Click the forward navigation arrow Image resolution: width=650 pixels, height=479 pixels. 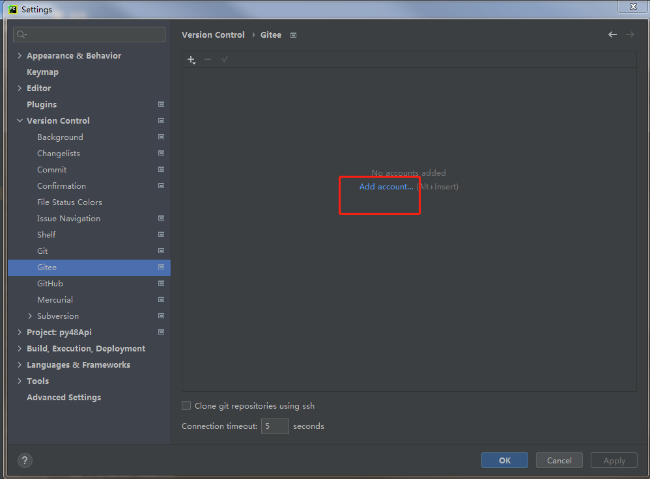(x=630, y=34)
